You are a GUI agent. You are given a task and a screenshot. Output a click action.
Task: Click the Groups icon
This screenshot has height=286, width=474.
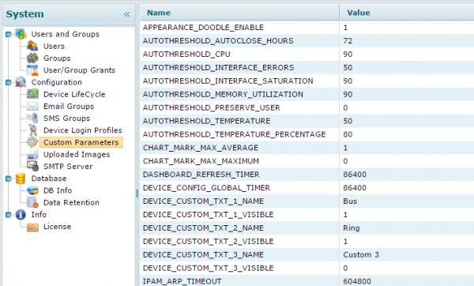coord(32,58)
